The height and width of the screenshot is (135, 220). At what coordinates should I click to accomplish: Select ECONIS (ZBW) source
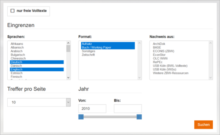point(179,51)
